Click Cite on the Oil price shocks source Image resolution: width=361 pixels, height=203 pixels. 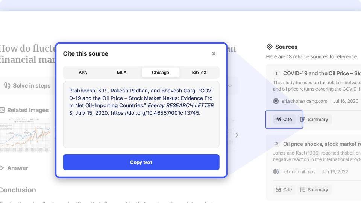pyautogui.click(x=284, y=190)
